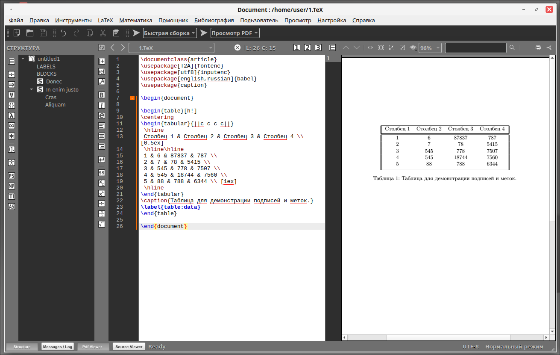Click the PDF search magnifier icon
Viewport: 560px width, 355px height.
[x=512, y=47]
